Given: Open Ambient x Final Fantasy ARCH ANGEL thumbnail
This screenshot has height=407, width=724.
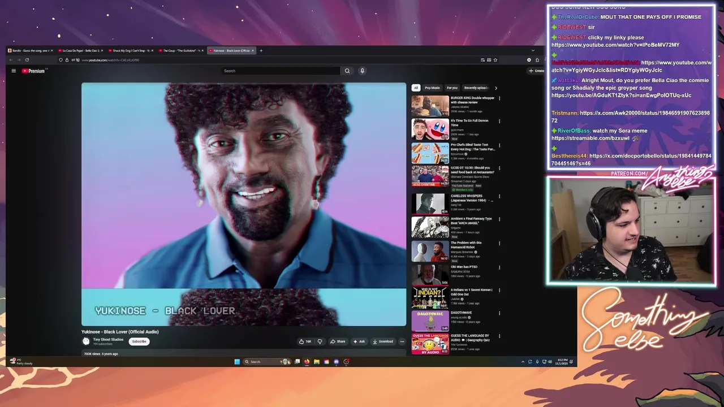Looking at the screenshot, I should coord(430,227).
